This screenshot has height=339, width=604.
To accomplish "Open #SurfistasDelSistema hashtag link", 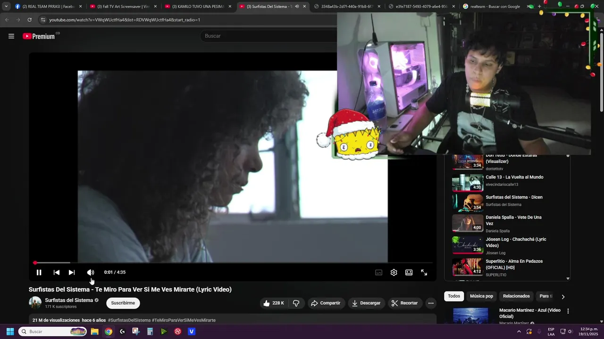I will (129, 320).
